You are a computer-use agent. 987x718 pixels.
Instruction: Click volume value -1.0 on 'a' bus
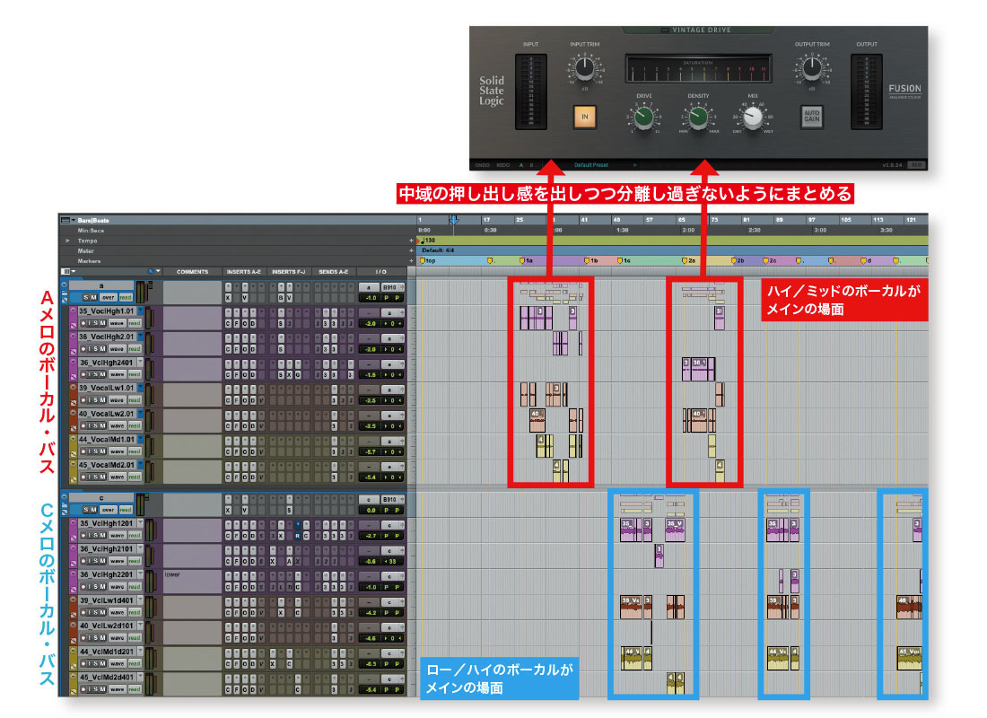(370, 298)
